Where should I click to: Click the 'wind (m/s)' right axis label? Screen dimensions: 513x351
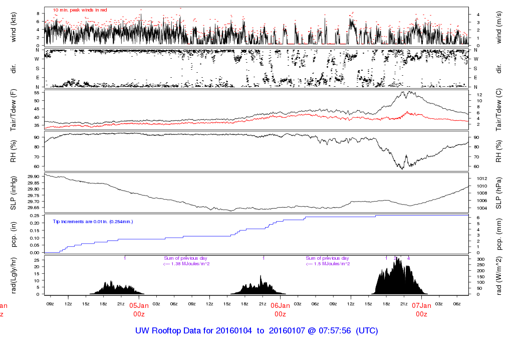pos(499,27)
